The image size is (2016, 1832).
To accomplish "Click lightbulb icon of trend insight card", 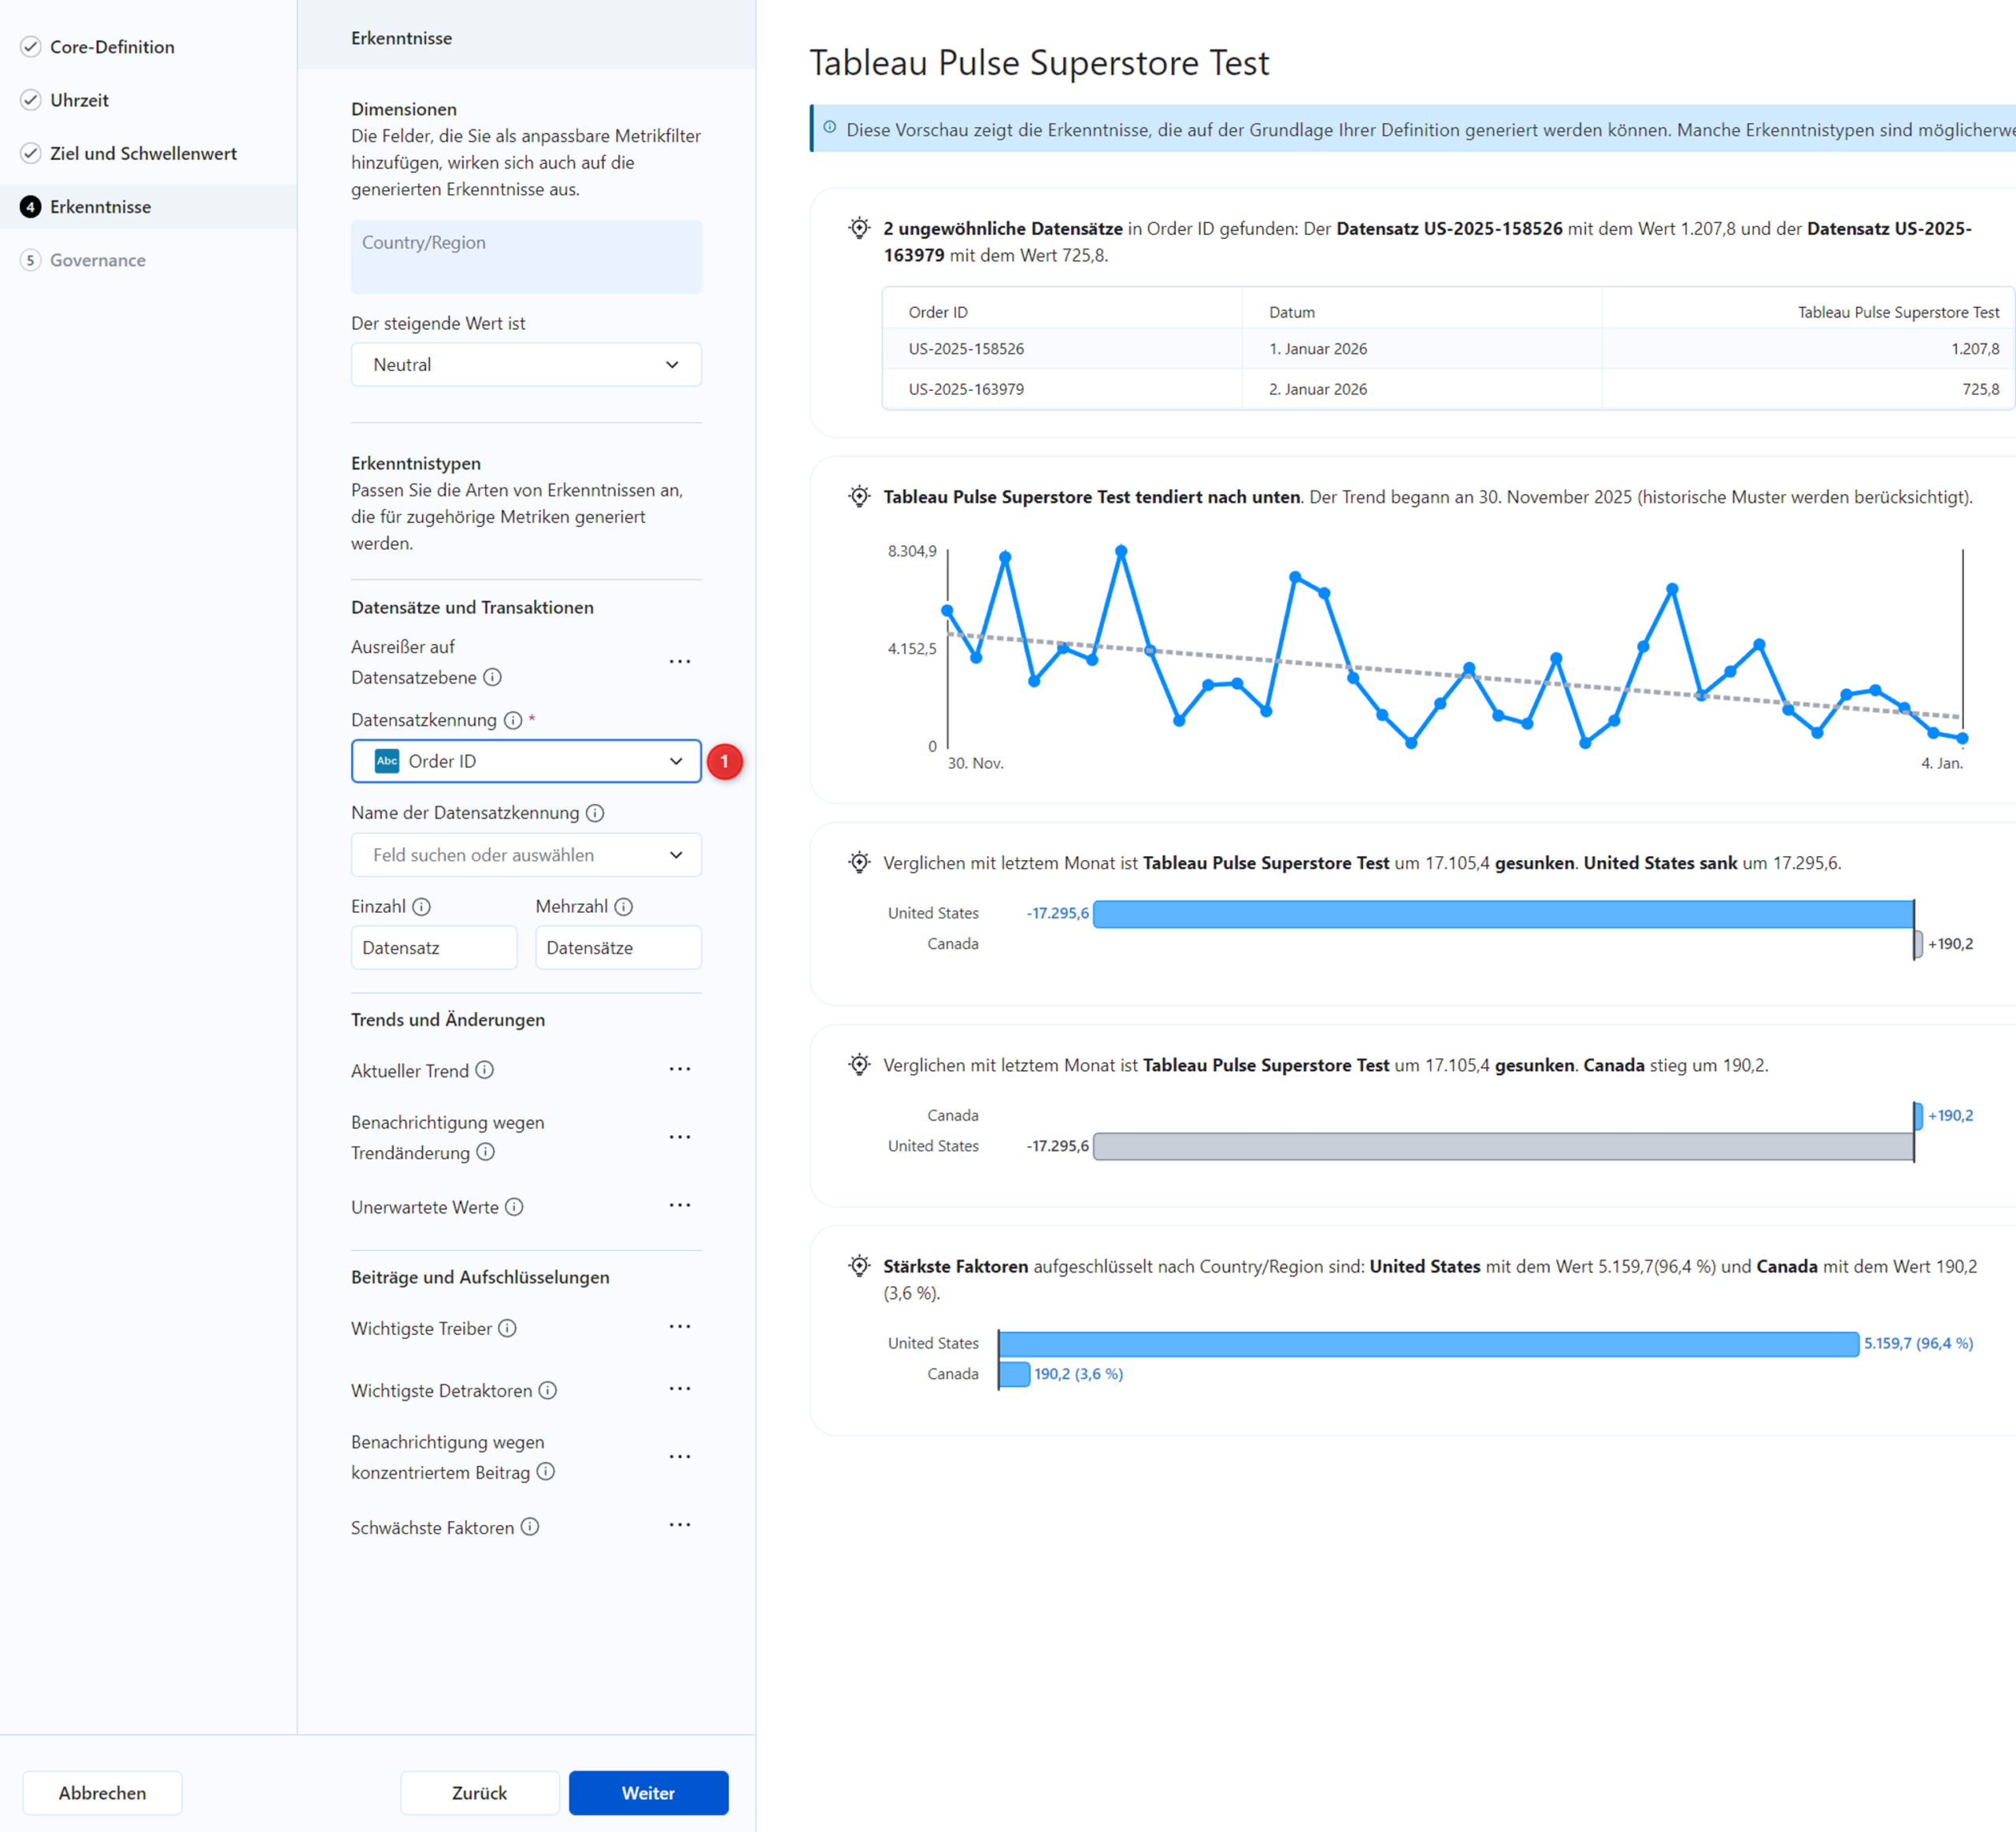I will (x=859, y=497).
